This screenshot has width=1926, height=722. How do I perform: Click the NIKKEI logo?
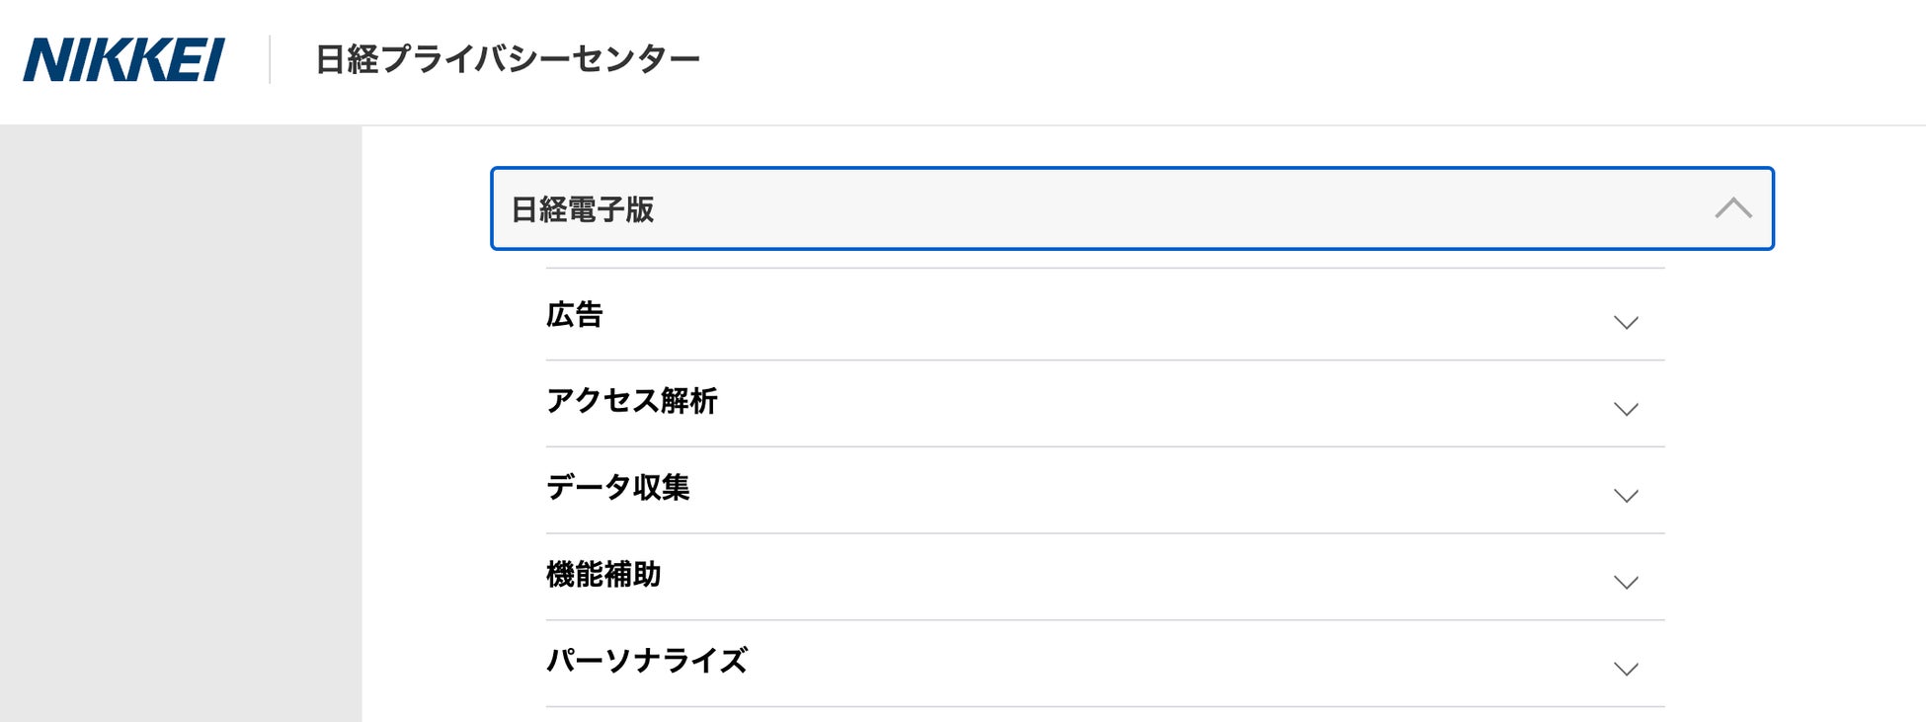(123, 59)
